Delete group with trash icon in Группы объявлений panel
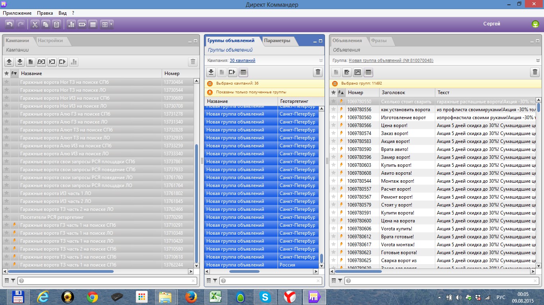544x305 pixels. (x=318, y=72)
